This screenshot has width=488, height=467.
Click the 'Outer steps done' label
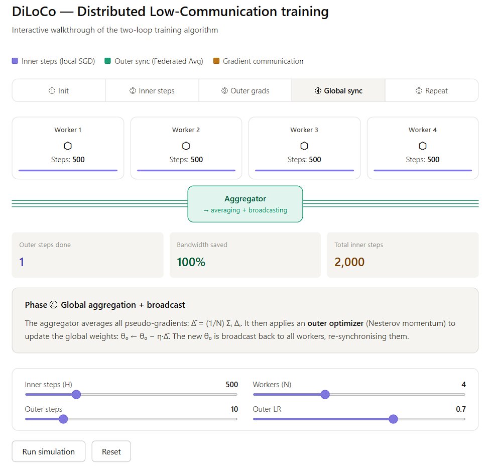[x=45, y=245]
